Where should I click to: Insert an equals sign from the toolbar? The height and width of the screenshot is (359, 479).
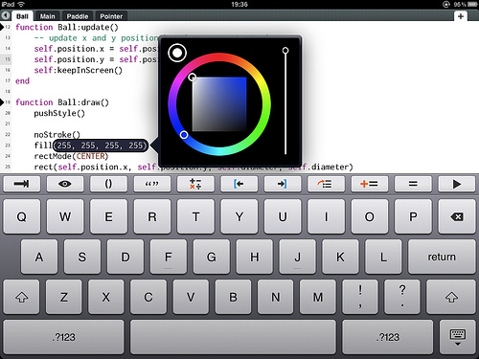coord(413,184)
